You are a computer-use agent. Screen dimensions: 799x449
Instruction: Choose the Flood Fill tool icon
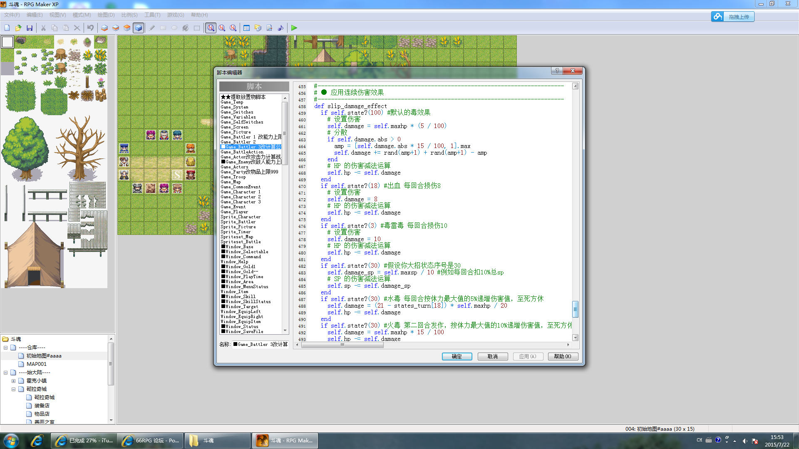(186, 28)
